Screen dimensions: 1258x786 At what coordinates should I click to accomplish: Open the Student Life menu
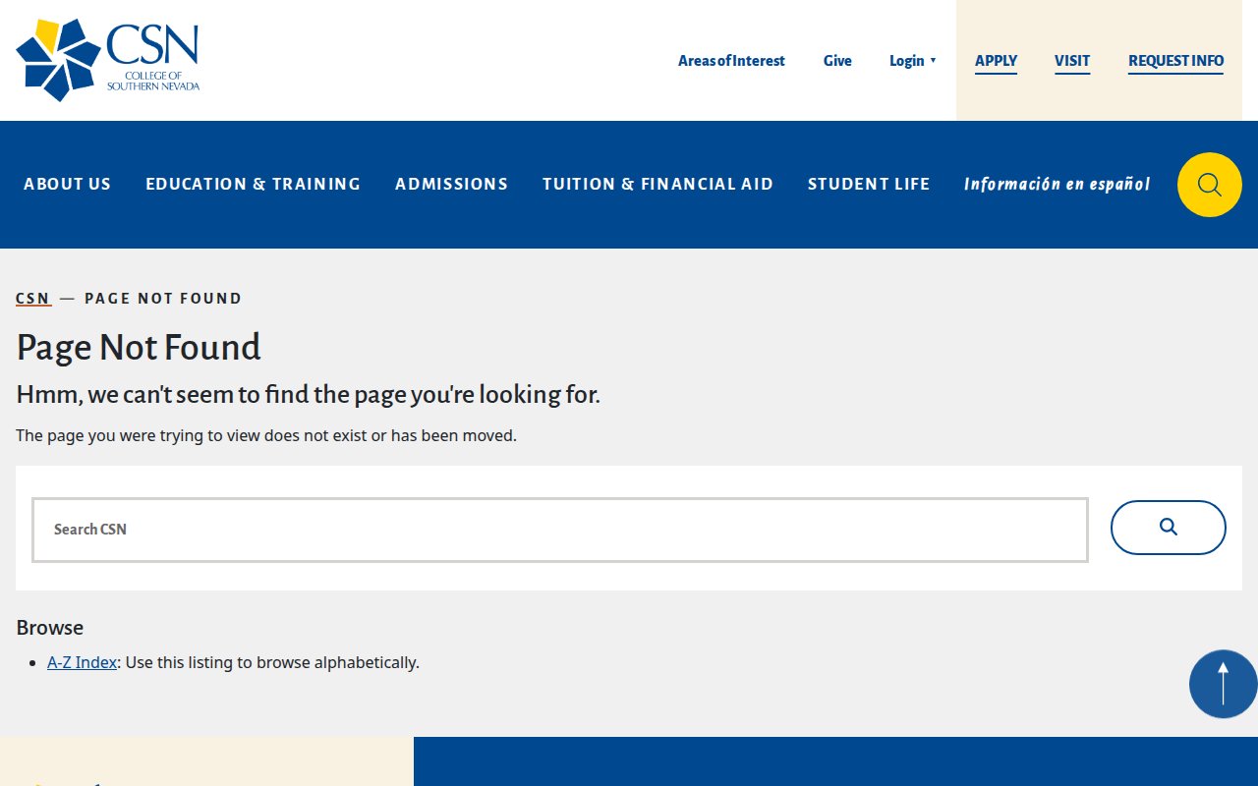pyautogui.click(x=868, y=184)
